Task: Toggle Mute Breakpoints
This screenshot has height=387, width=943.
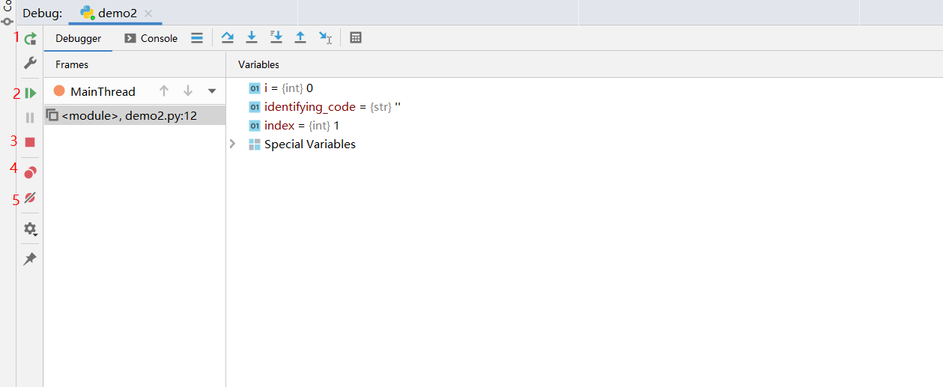Action: [30, 198]
